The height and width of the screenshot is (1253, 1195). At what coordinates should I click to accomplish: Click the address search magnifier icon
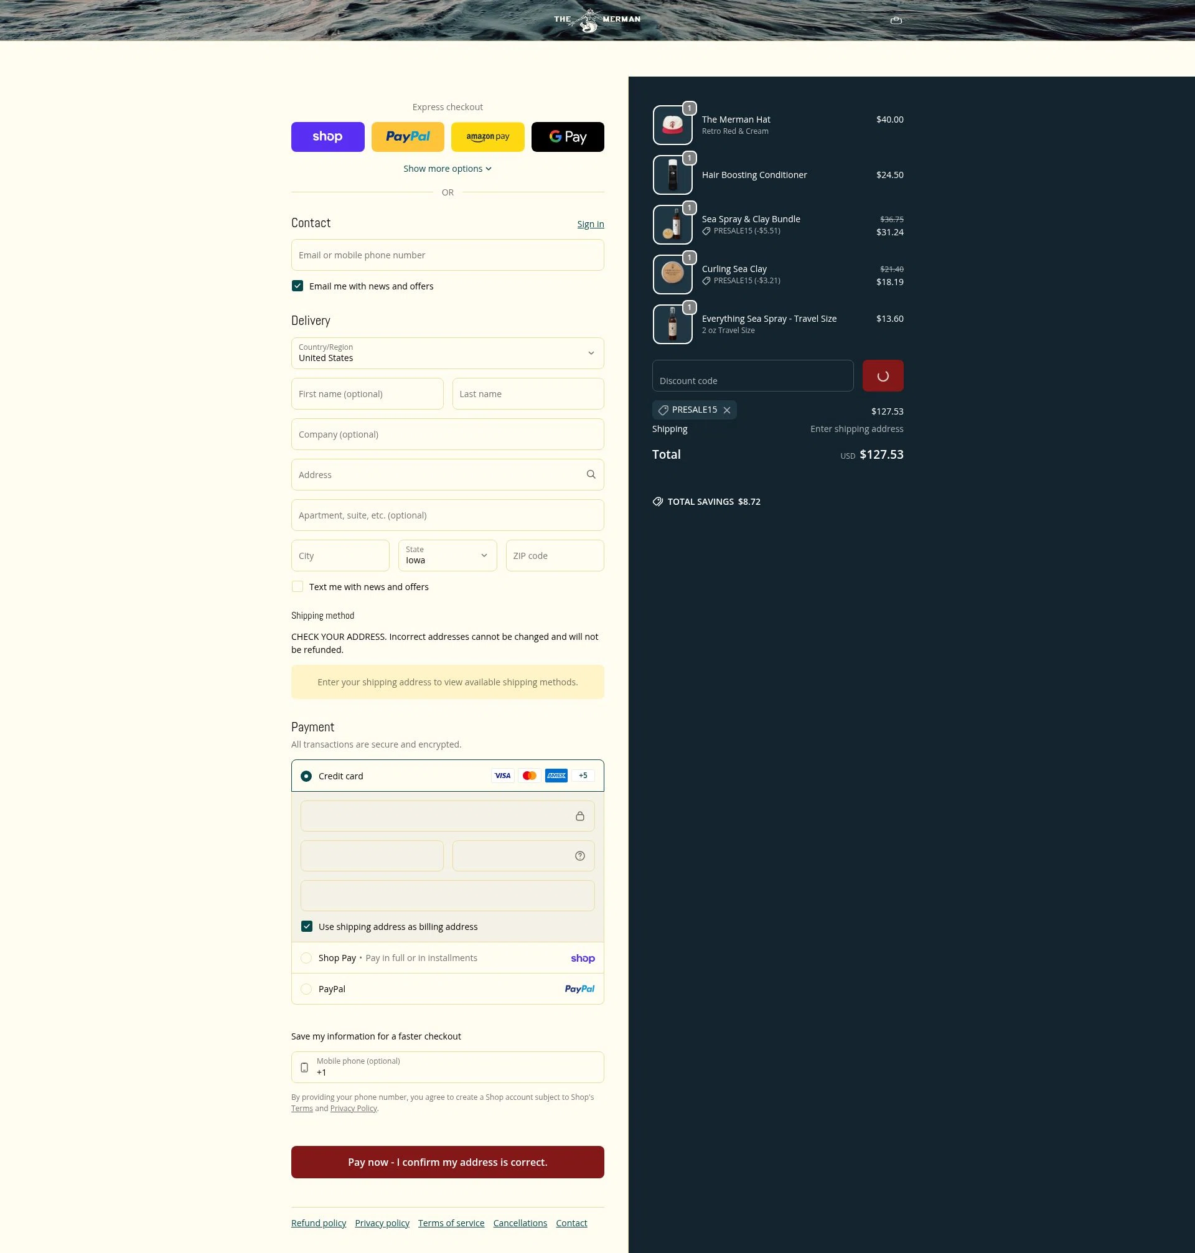point(591,474)
